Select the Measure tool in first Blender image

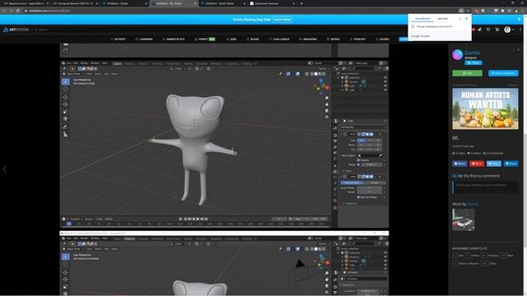[x=66, y=134]
